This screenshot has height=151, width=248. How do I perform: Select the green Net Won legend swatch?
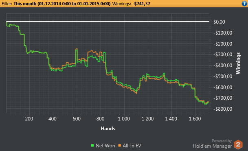pos(92,145)
